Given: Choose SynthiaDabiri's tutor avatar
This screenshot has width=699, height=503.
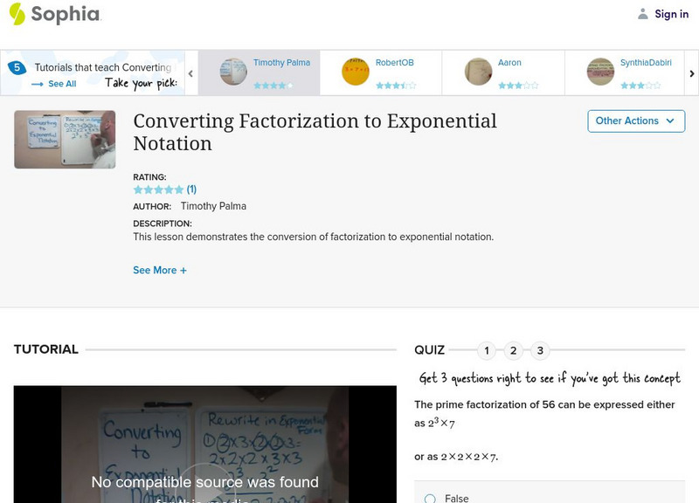Looking at the screenshot, I should click(601, 70).
